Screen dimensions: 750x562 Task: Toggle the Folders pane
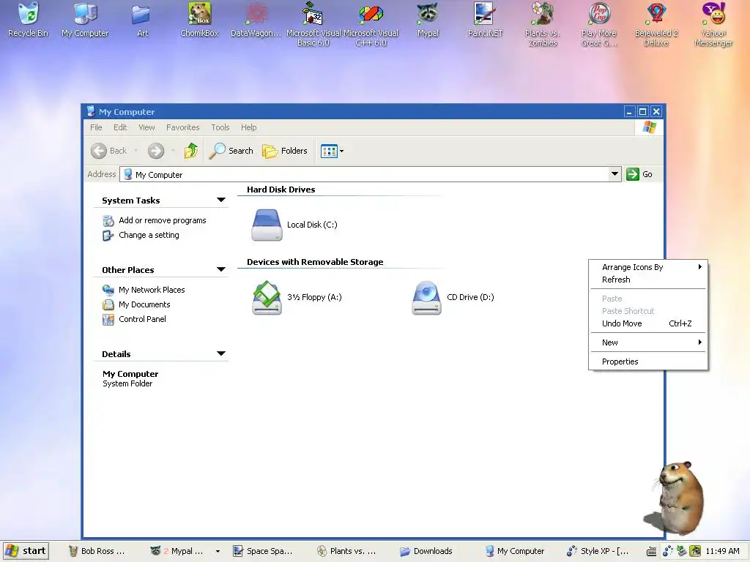[x=285, y=151]
